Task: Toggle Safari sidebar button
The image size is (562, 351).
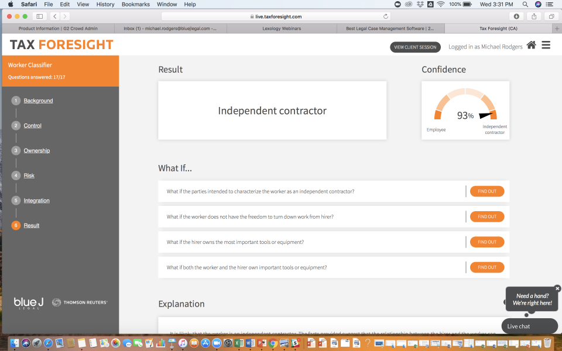Action: [39, 16]
